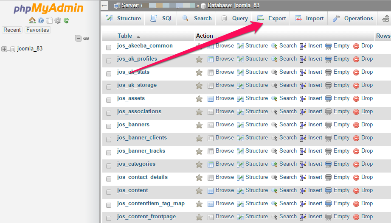Open the jos_contact_details table link
The height and width of the screenshot is (223, 391).
(x=142, y=177)
